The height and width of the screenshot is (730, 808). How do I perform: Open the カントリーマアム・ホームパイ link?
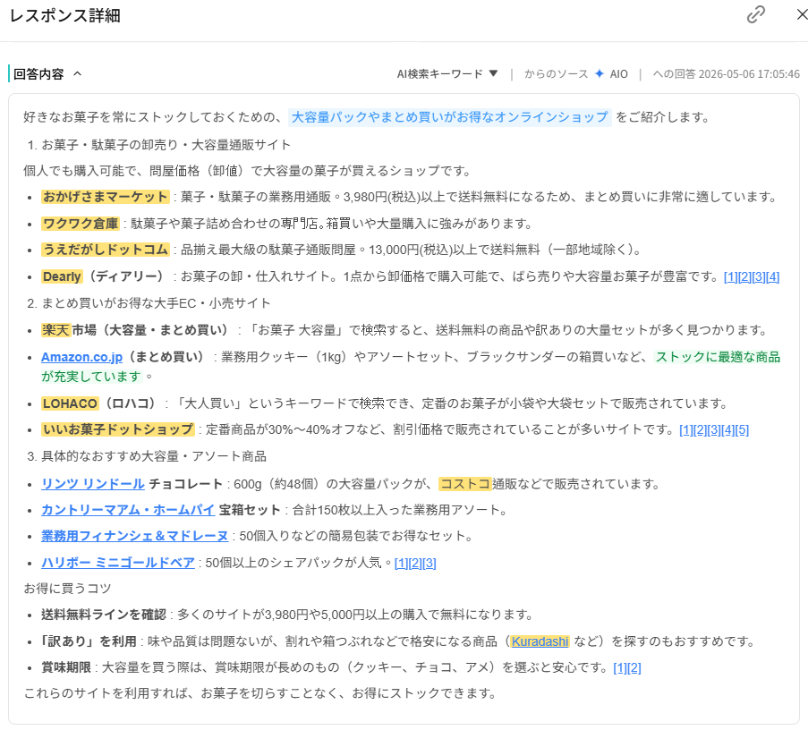128,510
